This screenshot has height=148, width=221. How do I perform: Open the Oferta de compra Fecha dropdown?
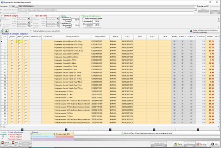[28, 19]
